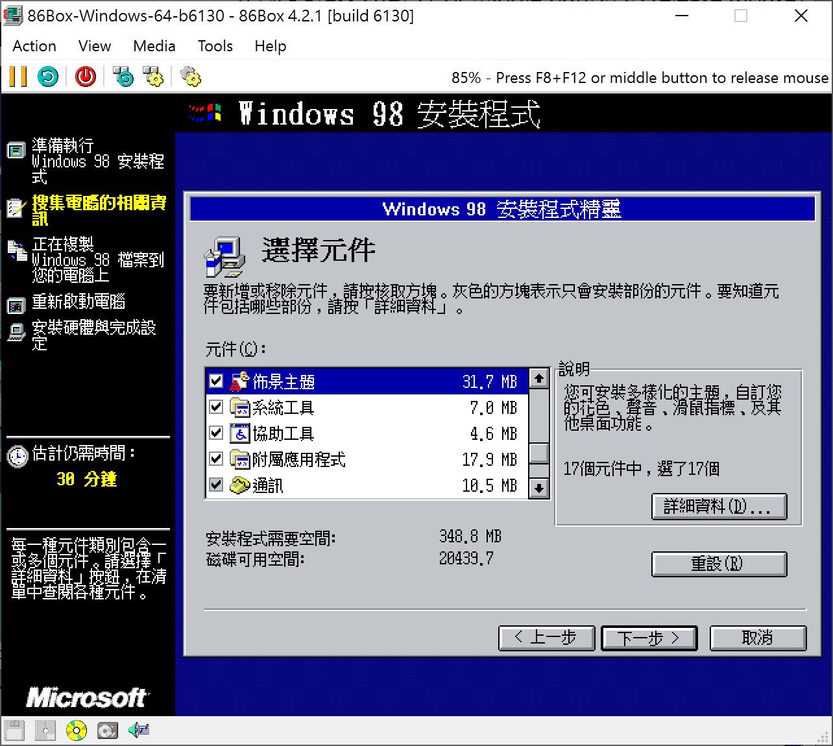Viewport: 833px width, 746px height.
Task: Click the 348.8 MB required space value
Action: 470,536
